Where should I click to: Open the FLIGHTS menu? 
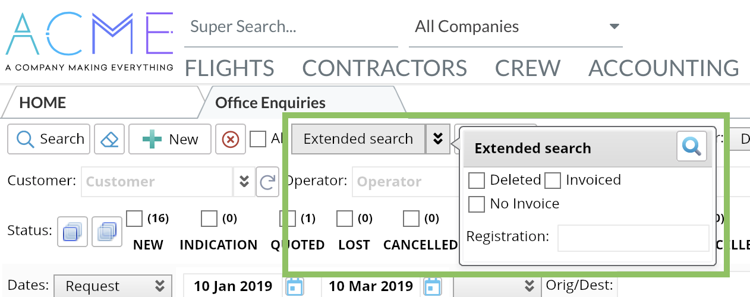[x=229, y=68]
